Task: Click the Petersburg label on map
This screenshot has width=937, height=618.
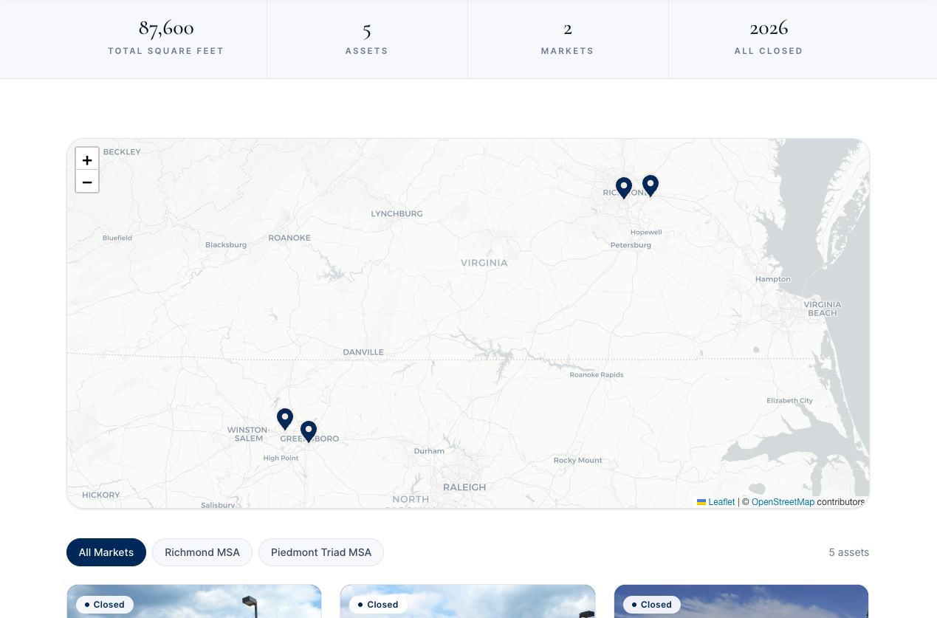Action: click(631, 245)
